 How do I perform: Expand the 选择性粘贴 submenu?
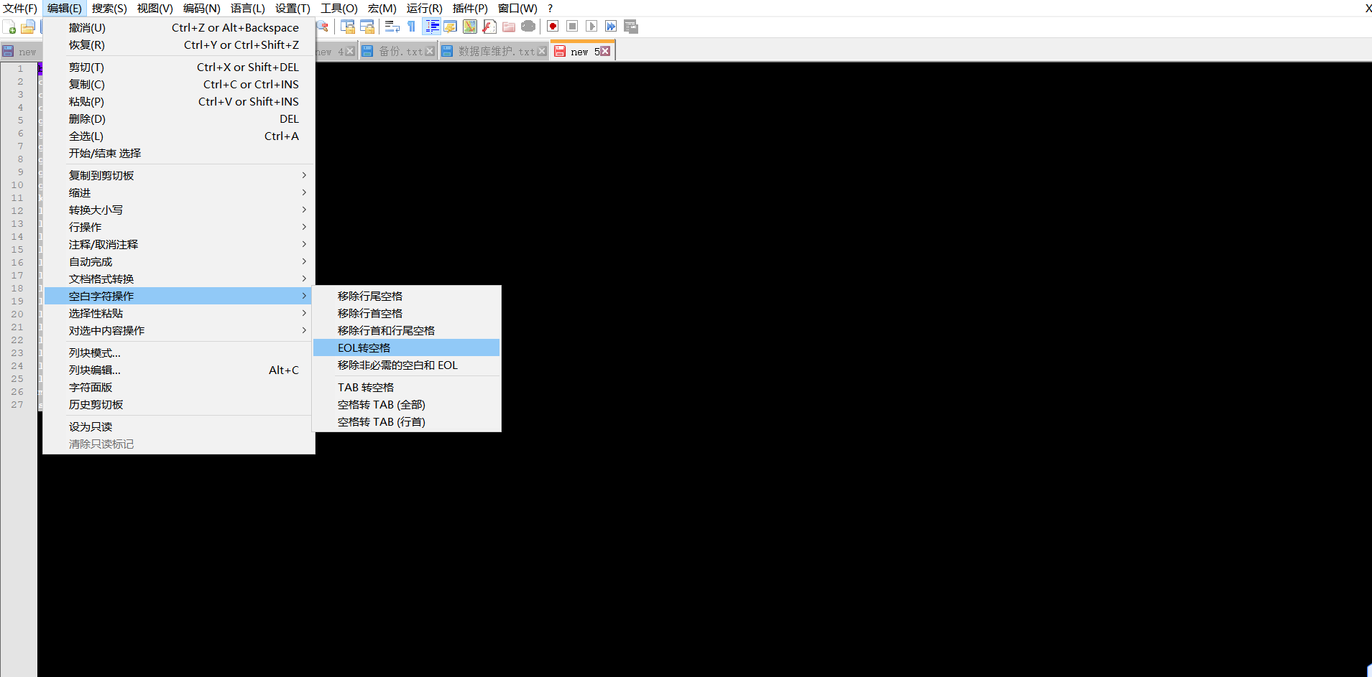tap(179, 313)
